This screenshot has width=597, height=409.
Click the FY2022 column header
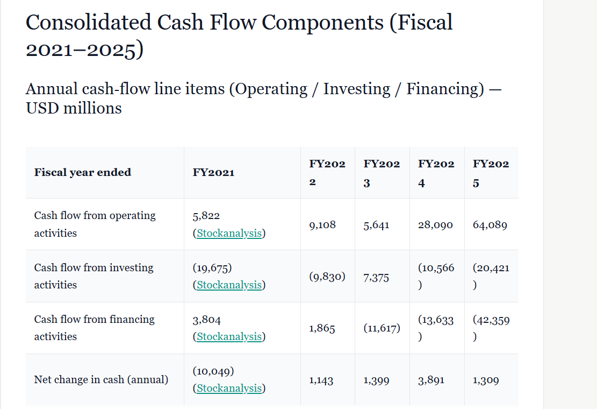(x=327, y=173)
